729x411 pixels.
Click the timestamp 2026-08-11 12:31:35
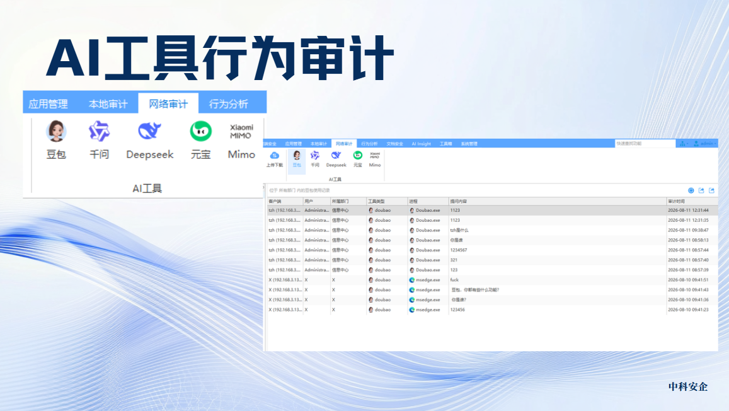[x=688, y=221]
